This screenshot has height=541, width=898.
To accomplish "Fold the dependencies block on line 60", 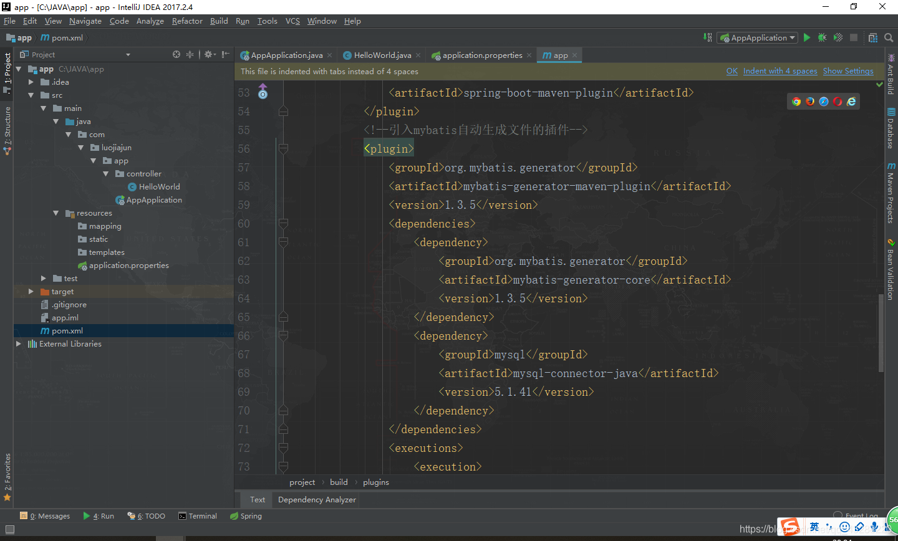I will 283,223.
